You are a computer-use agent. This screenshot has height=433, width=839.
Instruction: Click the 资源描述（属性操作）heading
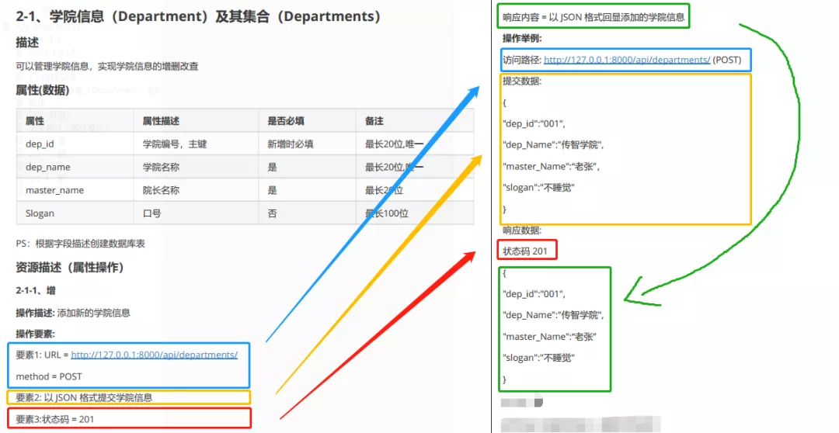[70, 267]
